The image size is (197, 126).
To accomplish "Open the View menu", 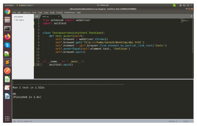I will click(x=40, y=13).
